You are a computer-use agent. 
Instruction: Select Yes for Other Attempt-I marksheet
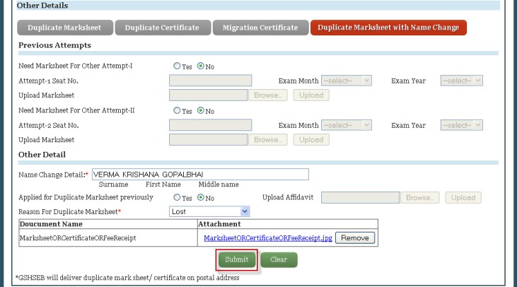coord(178,66)
